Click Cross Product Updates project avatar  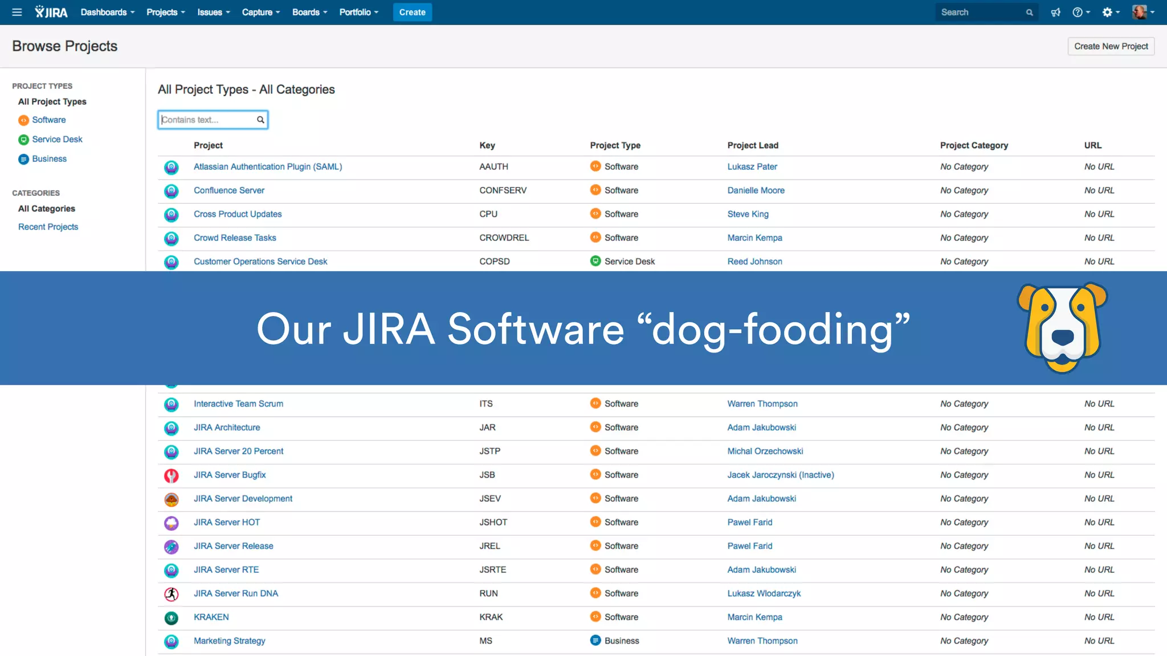tap(171, 215)
